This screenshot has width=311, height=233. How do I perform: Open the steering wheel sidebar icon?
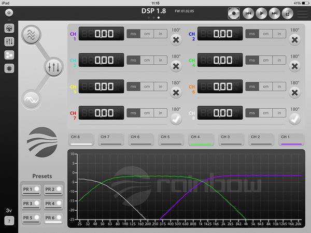9,28
